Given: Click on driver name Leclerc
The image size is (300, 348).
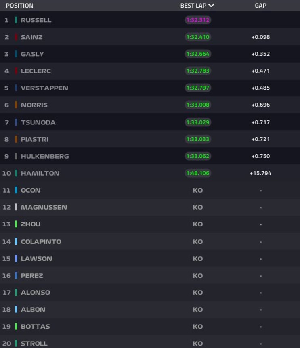Looking at the screenshot, I should pos(36,71).
